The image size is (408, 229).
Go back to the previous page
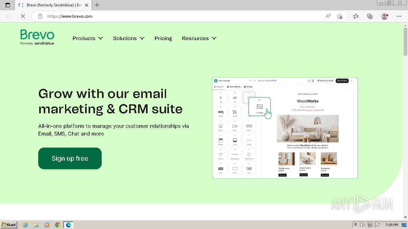pyautogui.click(x=9, y=16)
